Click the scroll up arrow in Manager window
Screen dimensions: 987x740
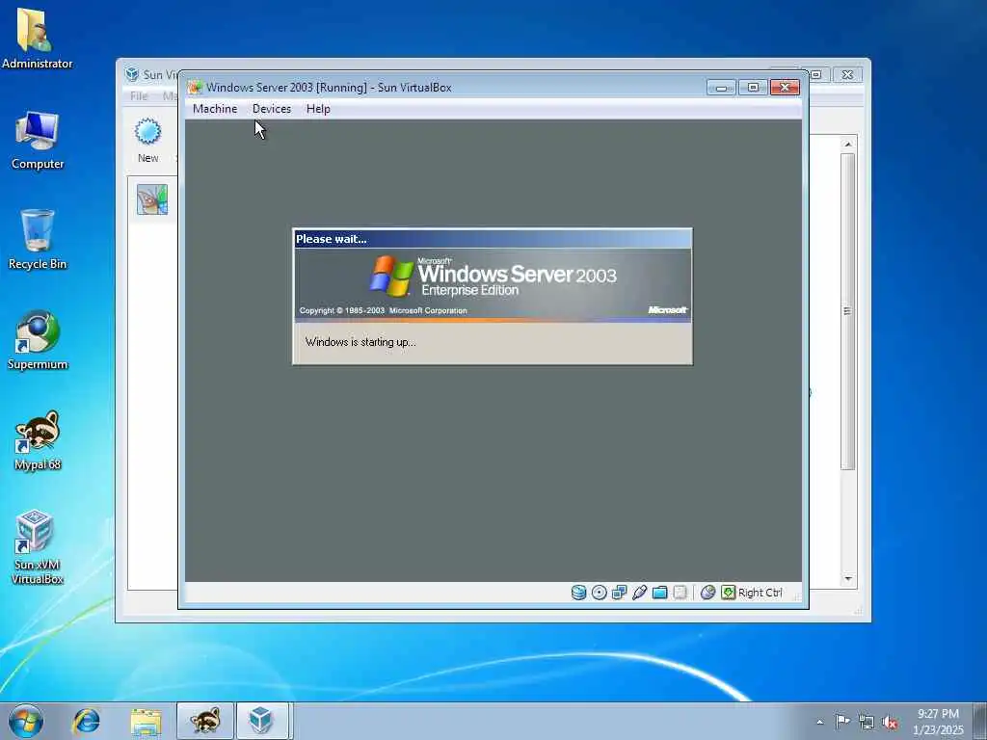848,145
